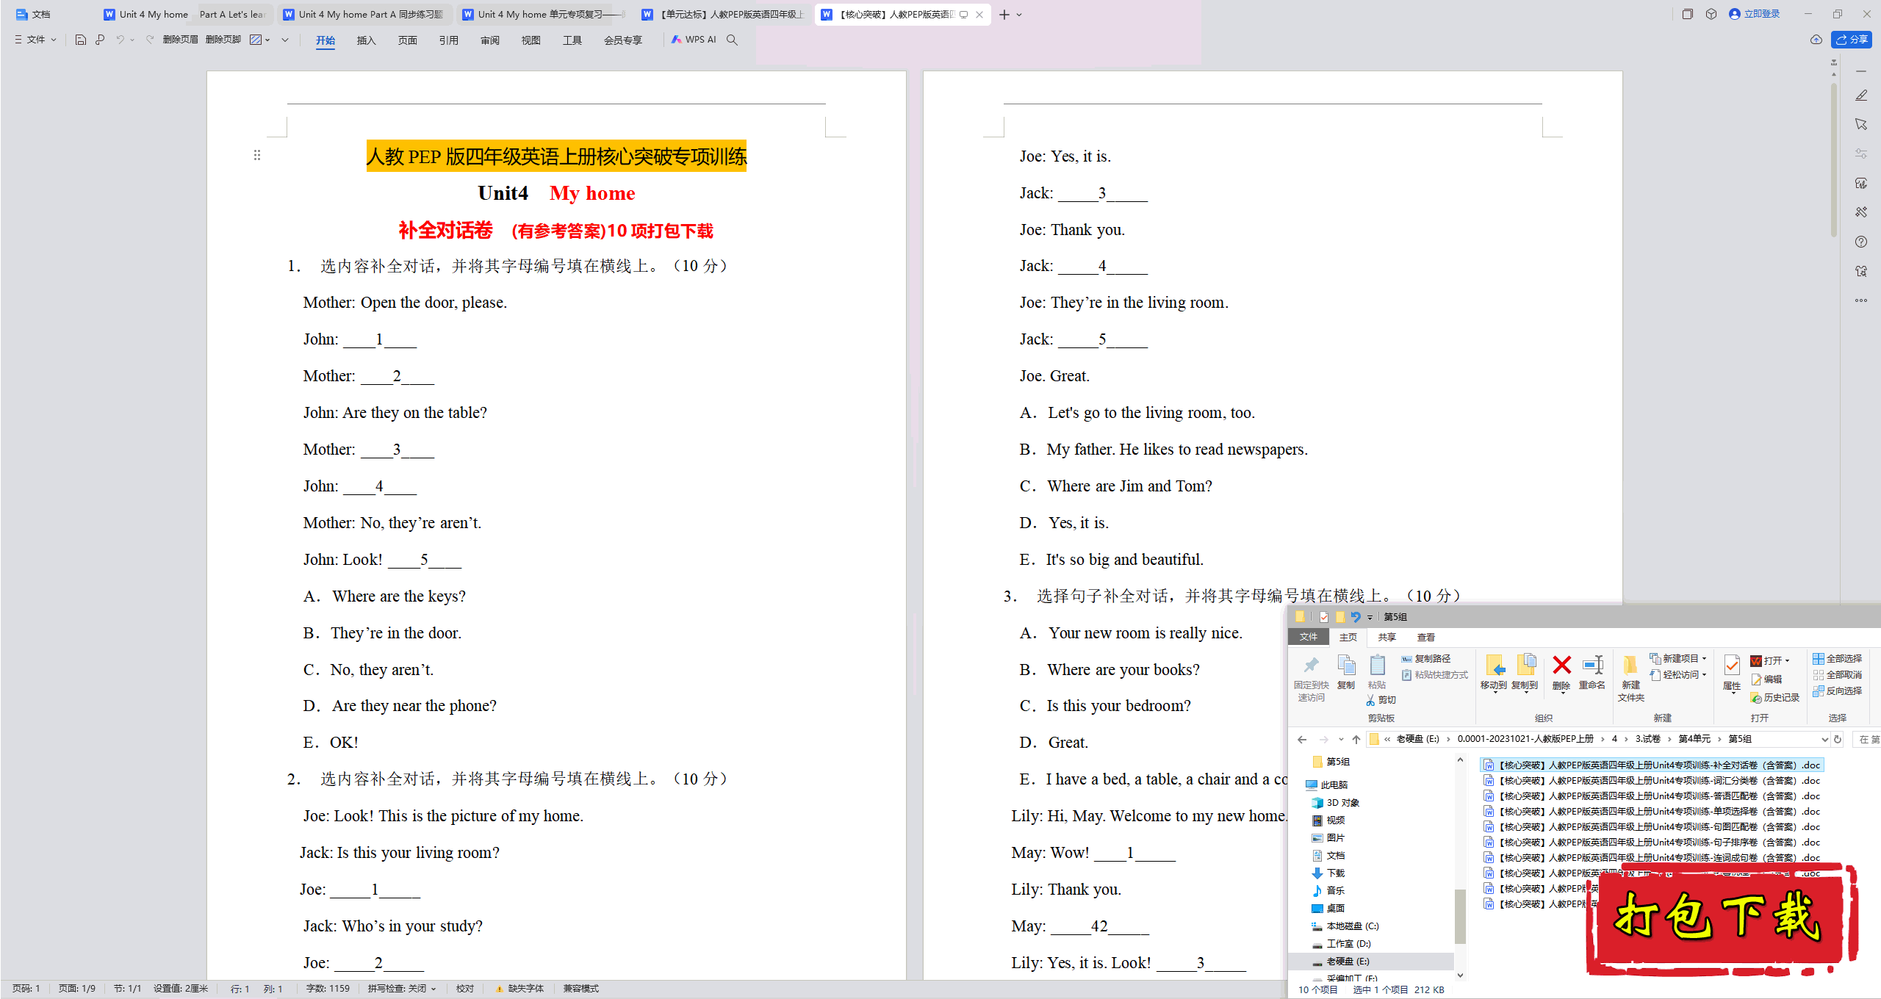Select 老硬盘 (E:) in Explorer tree
The image size is (1881, 999).
(1348, 962)
